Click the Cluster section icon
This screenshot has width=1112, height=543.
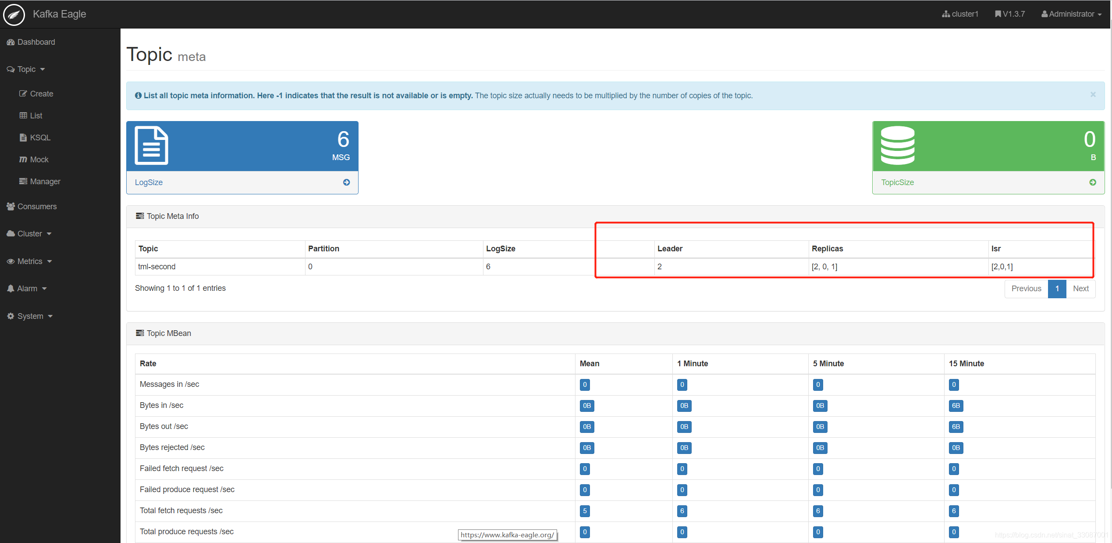pos(11,233)
